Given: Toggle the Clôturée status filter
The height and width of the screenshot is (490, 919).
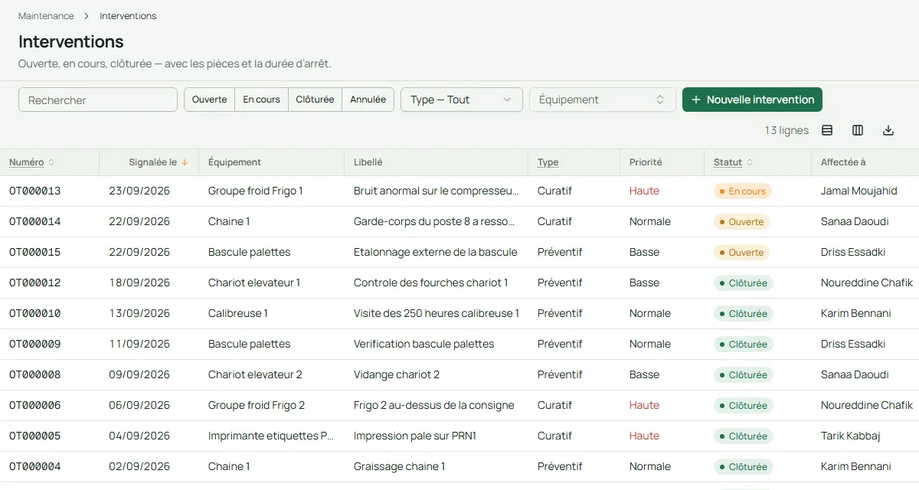Looking at the screenshot, I should pos(315,100).
